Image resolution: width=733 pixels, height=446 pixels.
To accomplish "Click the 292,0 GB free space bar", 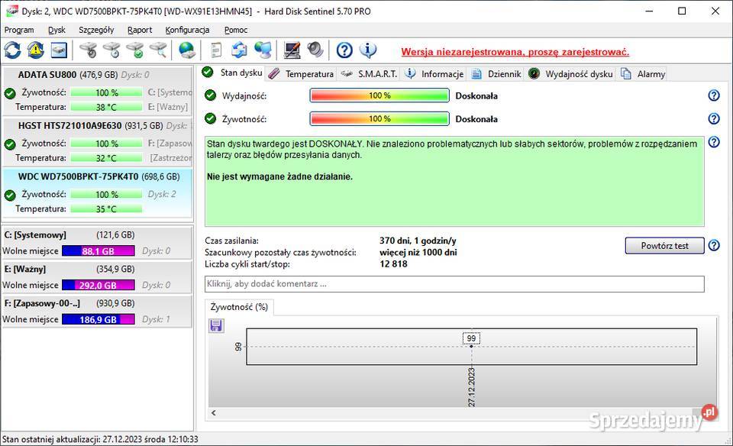I will [98, 285].
